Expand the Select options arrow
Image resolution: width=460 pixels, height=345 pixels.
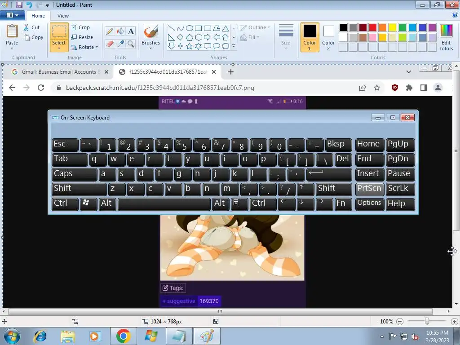pos(59,49)
